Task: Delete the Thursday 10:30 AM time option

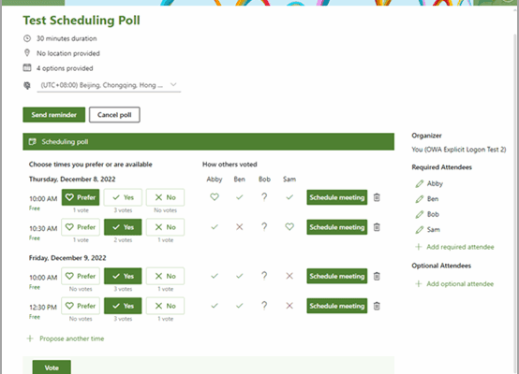Action: point(377,227)
